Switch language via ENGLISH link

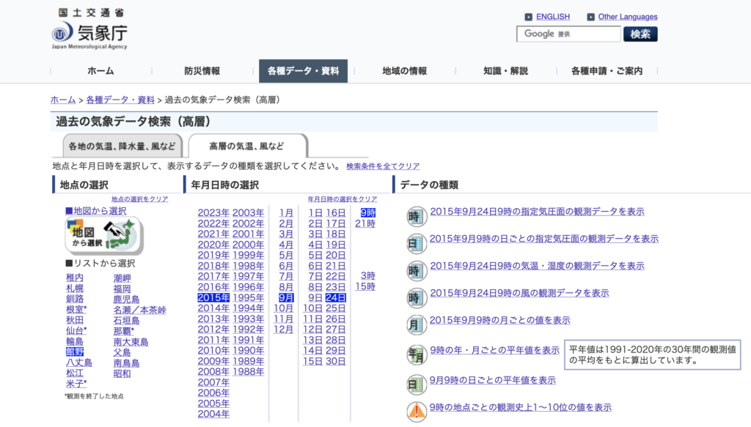click(553, 17)
